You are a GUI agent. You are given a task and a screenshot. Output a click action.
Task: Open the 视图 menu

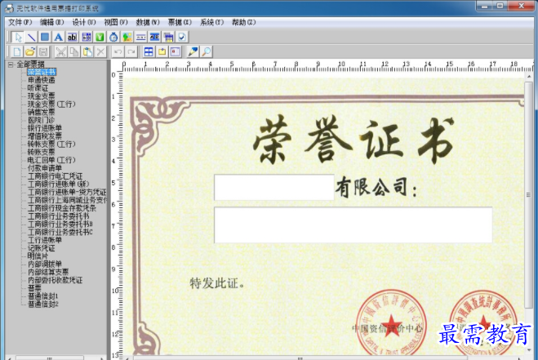pos(116,22)
